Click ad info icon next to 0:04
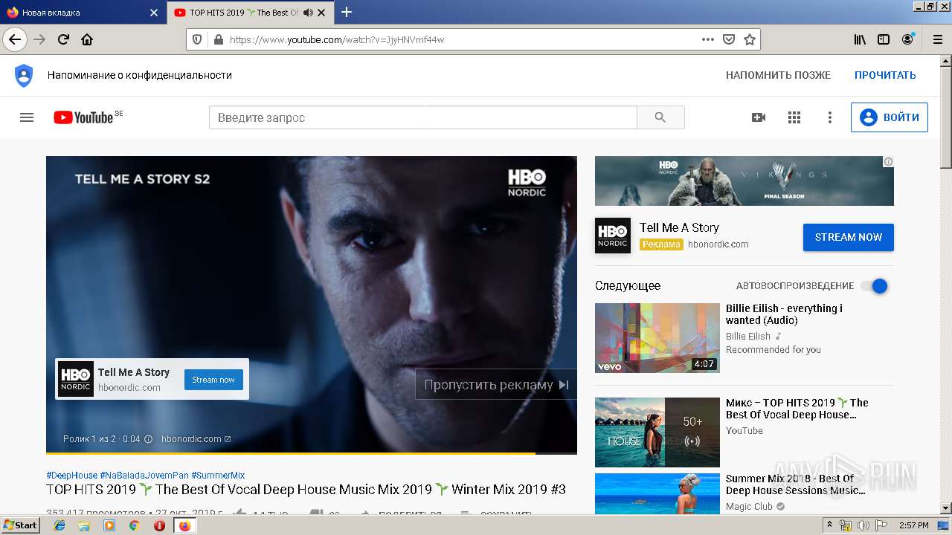 [x=148, y=439]
